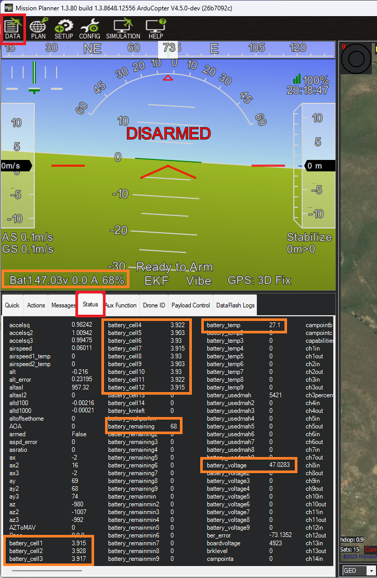The height and width of the screenshot is (578, 377).
Task: Click the Vibe label on HUD
Action: pos(199,280)
